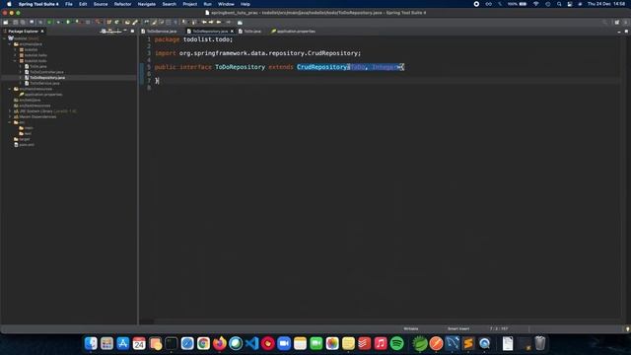This screenshot has width=631, height=355.
Task: Expand the JRE System Library node
Action: point(10,111)
